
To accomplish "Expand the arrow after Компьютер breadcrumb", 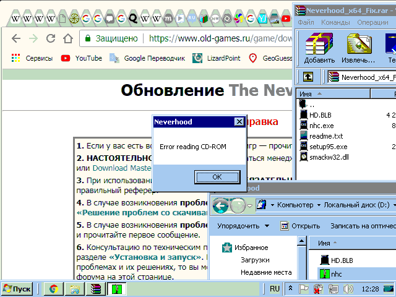I will [319, 205].
